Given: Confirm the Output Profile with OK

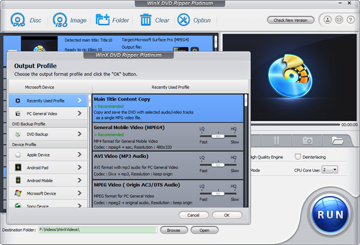Looking at the screenshot, I should click(227, 215).
